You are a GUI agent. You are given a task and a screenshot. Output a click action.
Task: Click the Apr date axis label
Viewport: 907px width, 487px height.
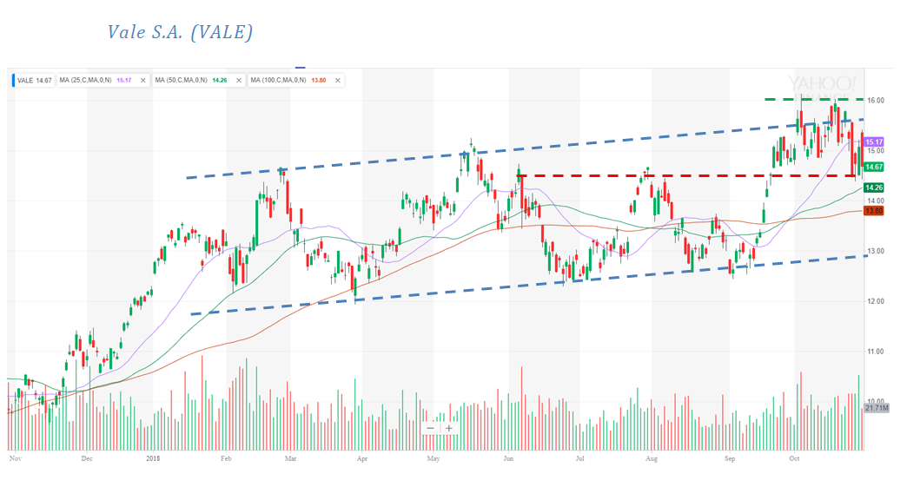coord(362,458)
